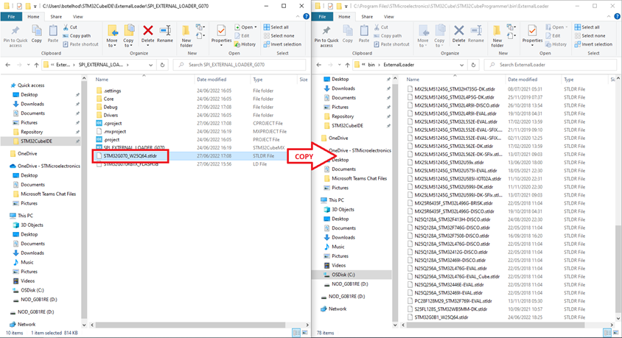Switch to Share tab in left window

(57, 16)
